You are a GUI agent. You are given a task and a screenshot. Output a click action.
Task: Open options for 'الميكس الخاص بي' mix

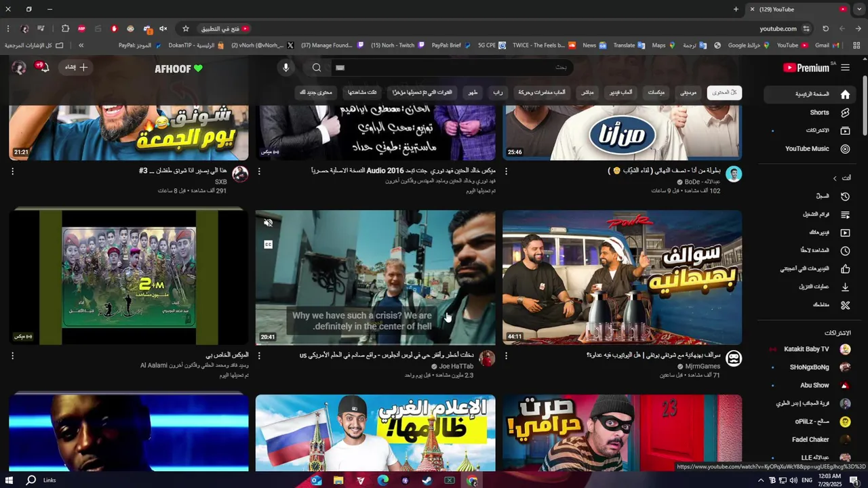coord(12,356)
